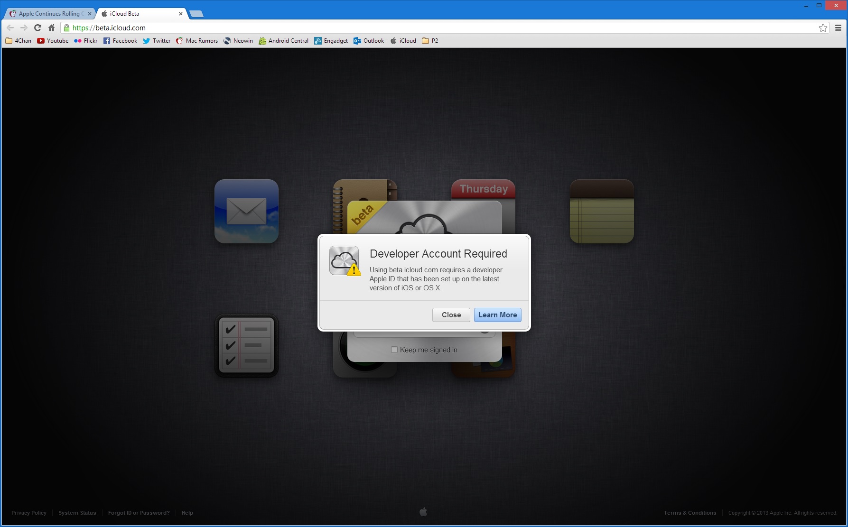The image size is (848, 527).
Task: Open the Mail app icon
Action: [x=246, y=211]
